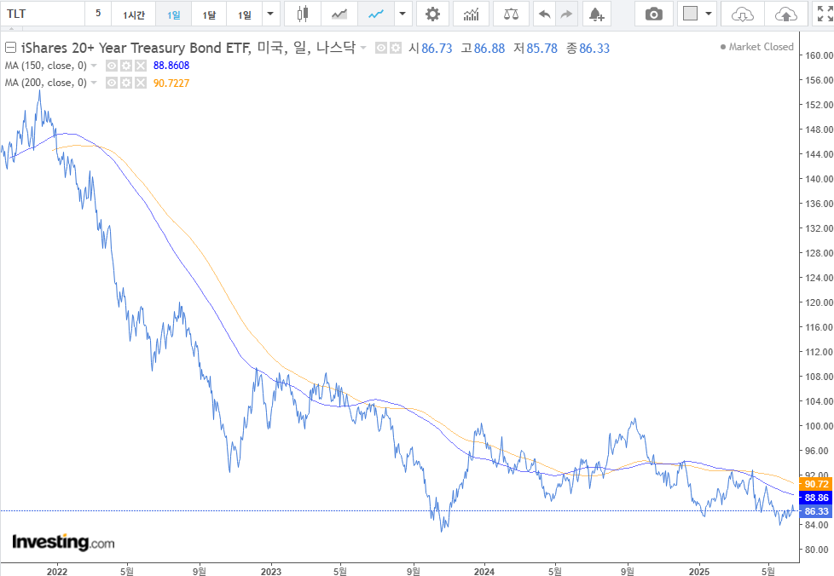Click the 2023 time axis label
The image size is (834, 576).
pyautogui.click(x=270, y=571)
